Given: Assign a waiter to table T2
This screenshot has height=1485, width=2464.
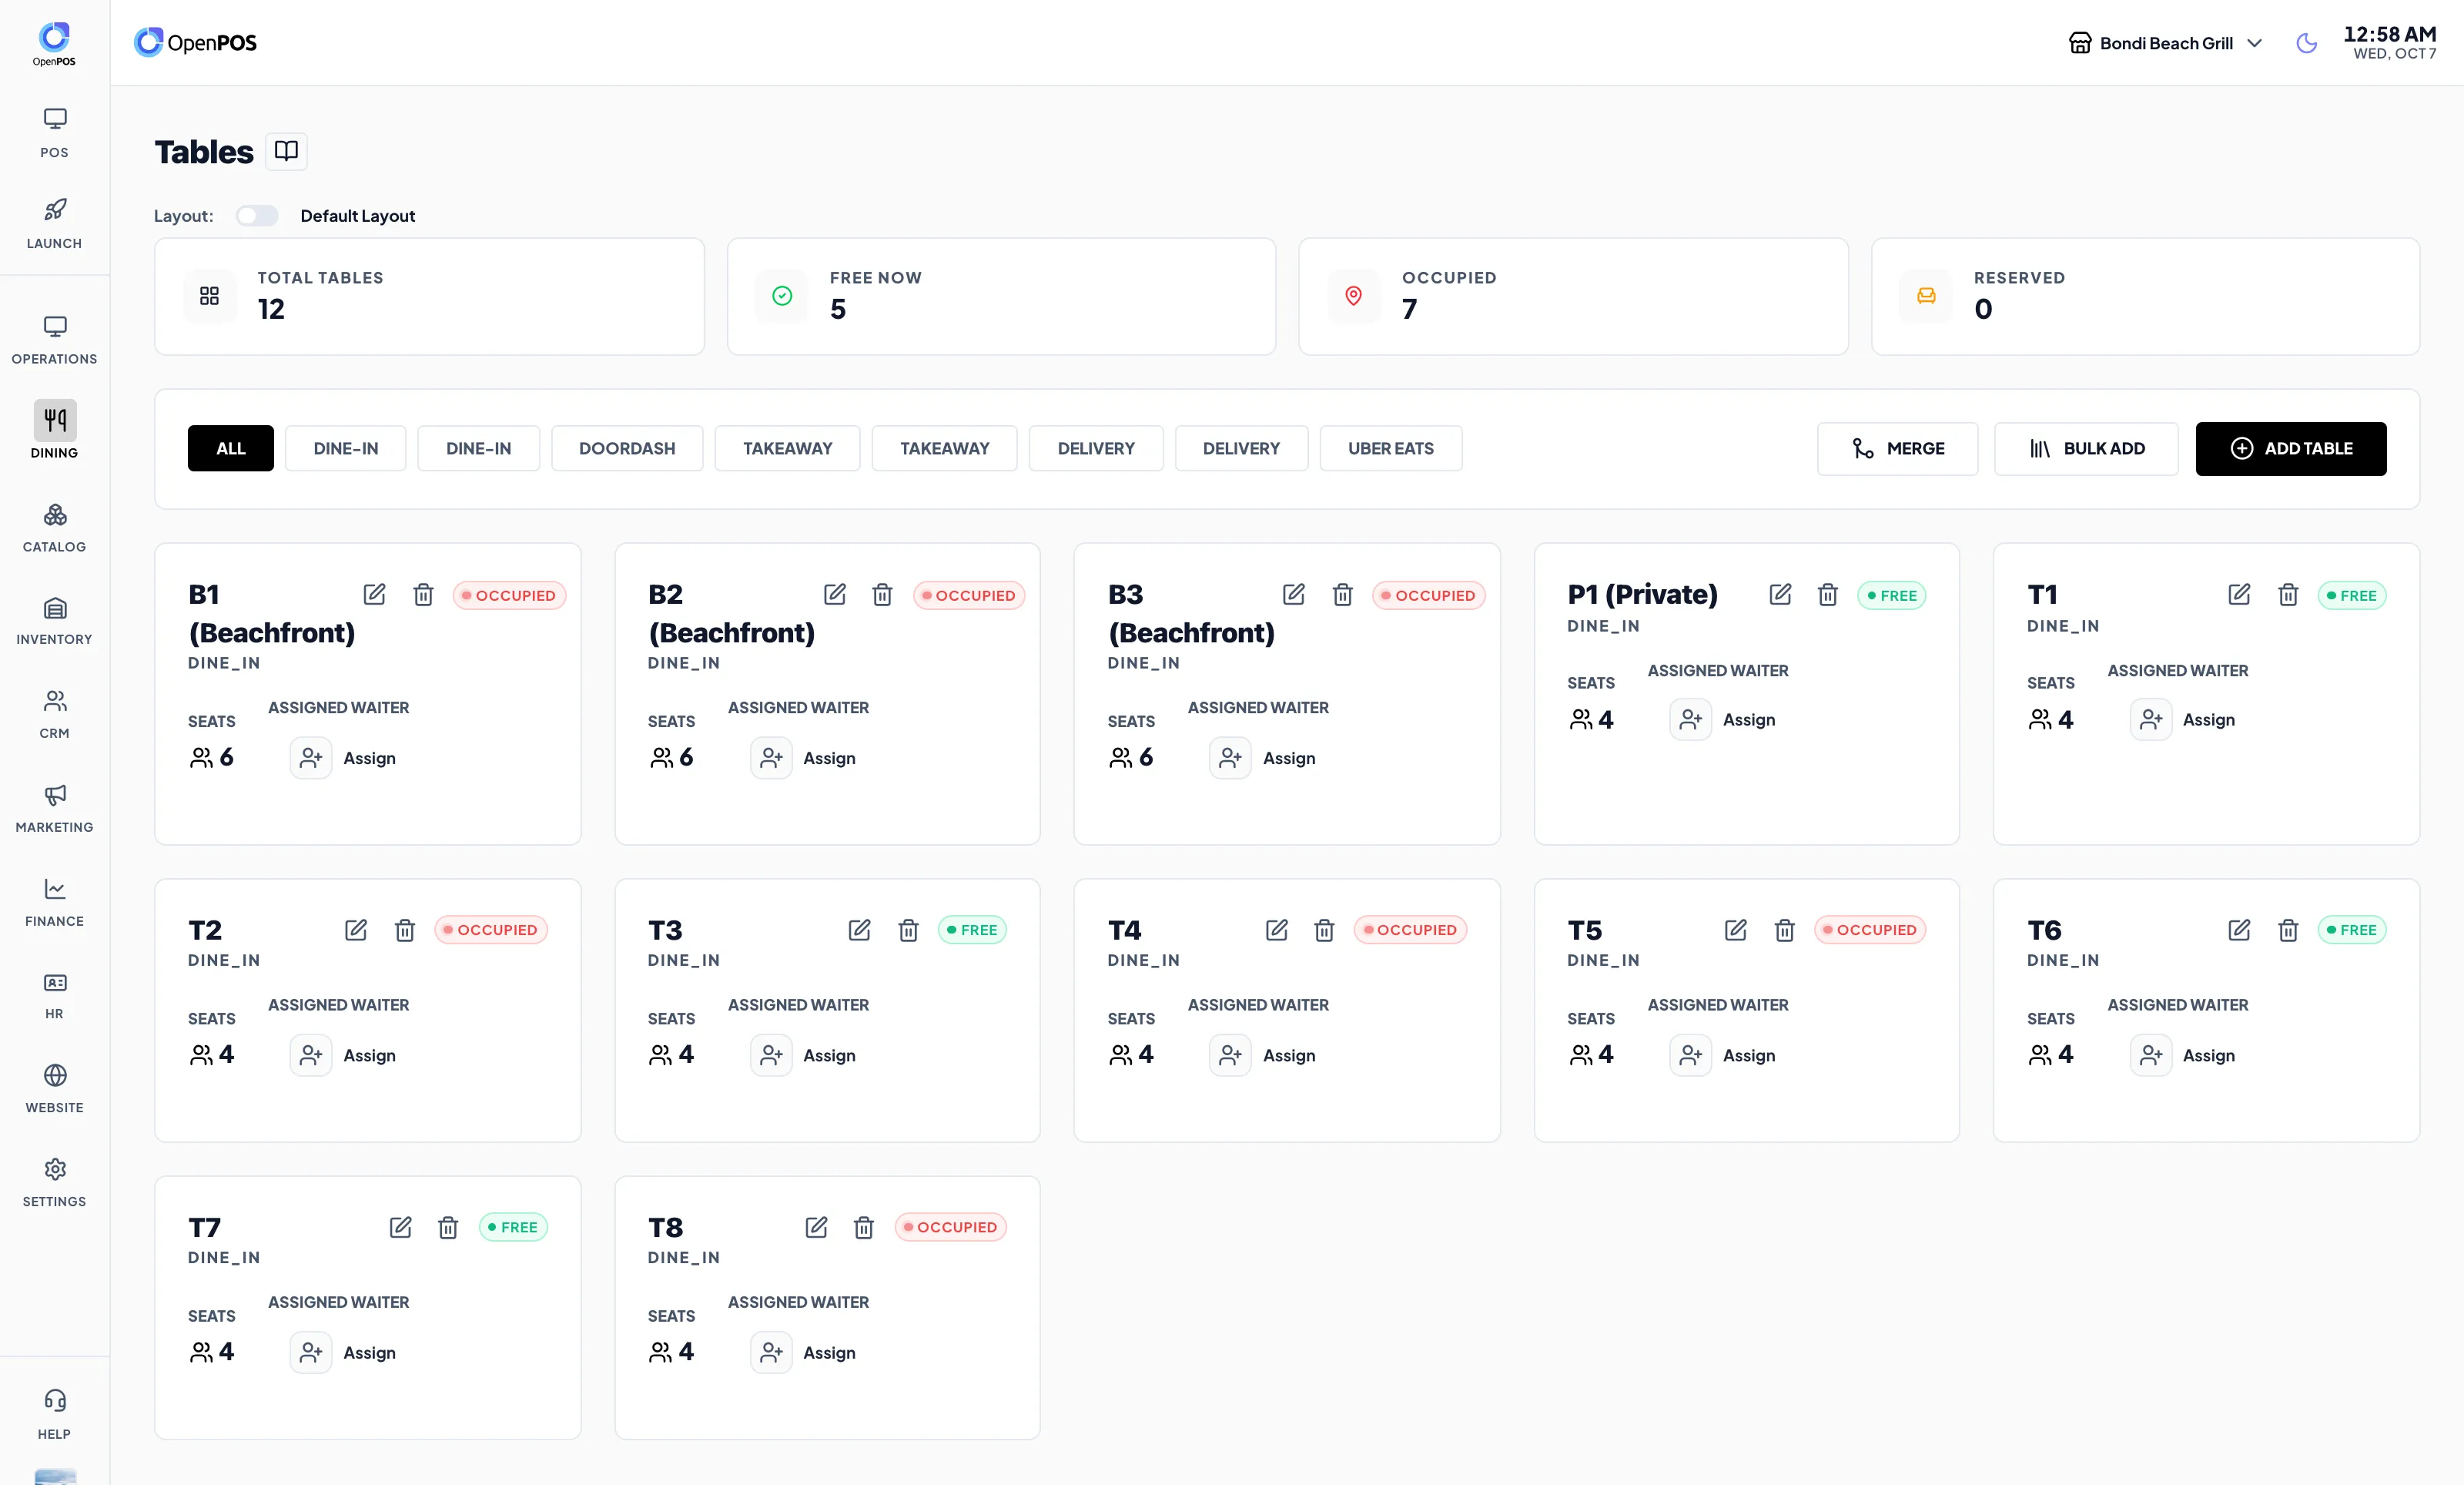Looking at the screenshot, I should [x=343, y=1055].
